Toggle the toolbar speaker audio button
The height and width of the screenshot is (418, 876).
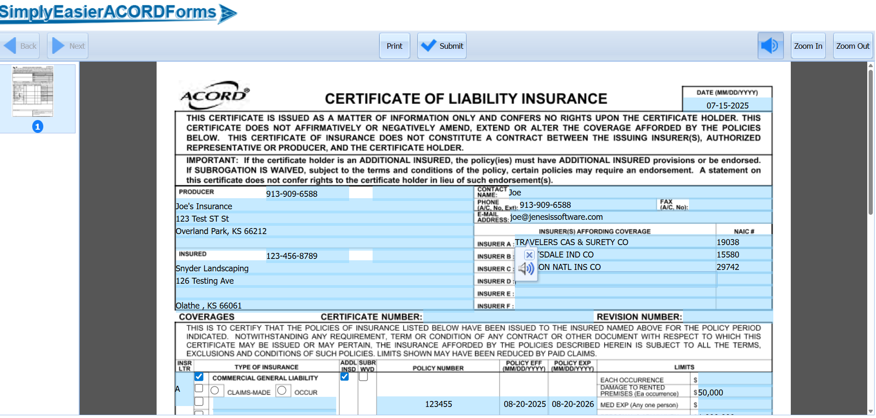(x=771, y=46)
